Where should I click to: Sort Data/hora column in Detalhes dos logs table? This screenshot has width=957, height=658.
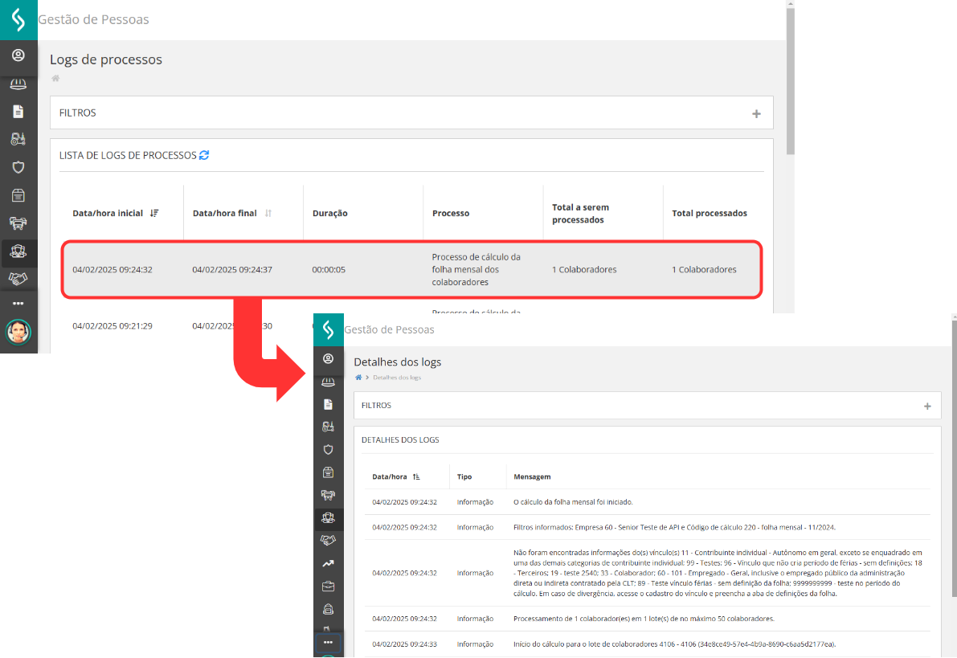point(416,476)
